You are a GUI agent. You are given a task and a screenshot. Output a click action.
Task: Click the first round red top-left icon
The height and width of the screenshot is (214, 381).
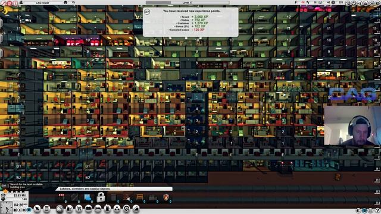(x=4, y=3)
